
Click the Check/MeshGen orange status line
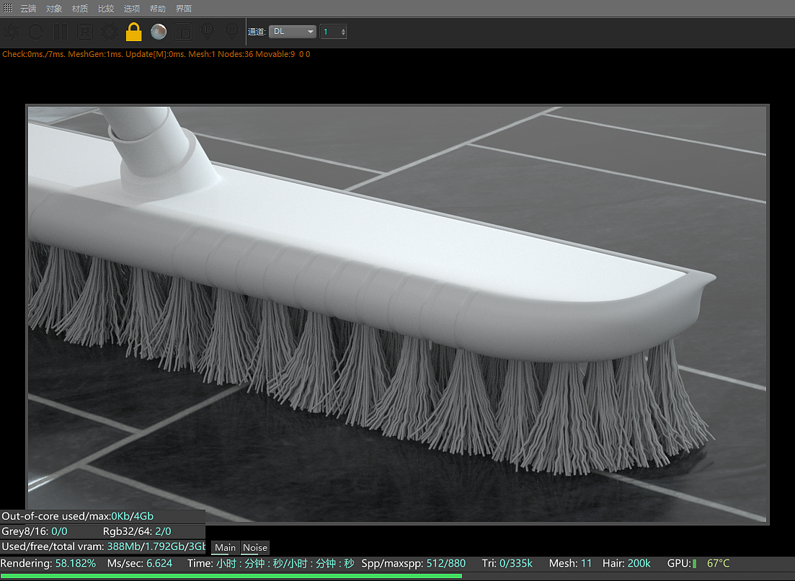pos(156,54)
